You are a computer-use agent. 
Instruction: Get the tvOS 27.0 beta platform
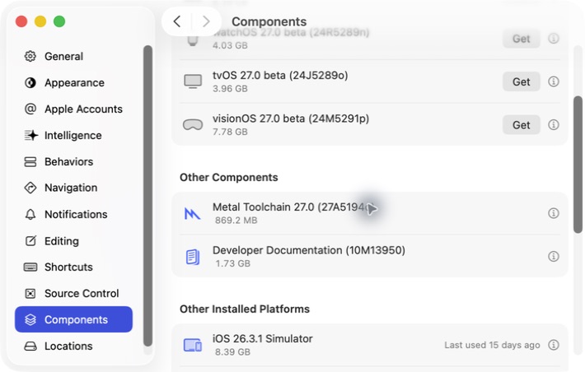(x=522, y=81)
